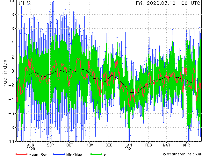The image size is (202, 156).
Task: Click the SEP month axis label
Action: (50, 145)
